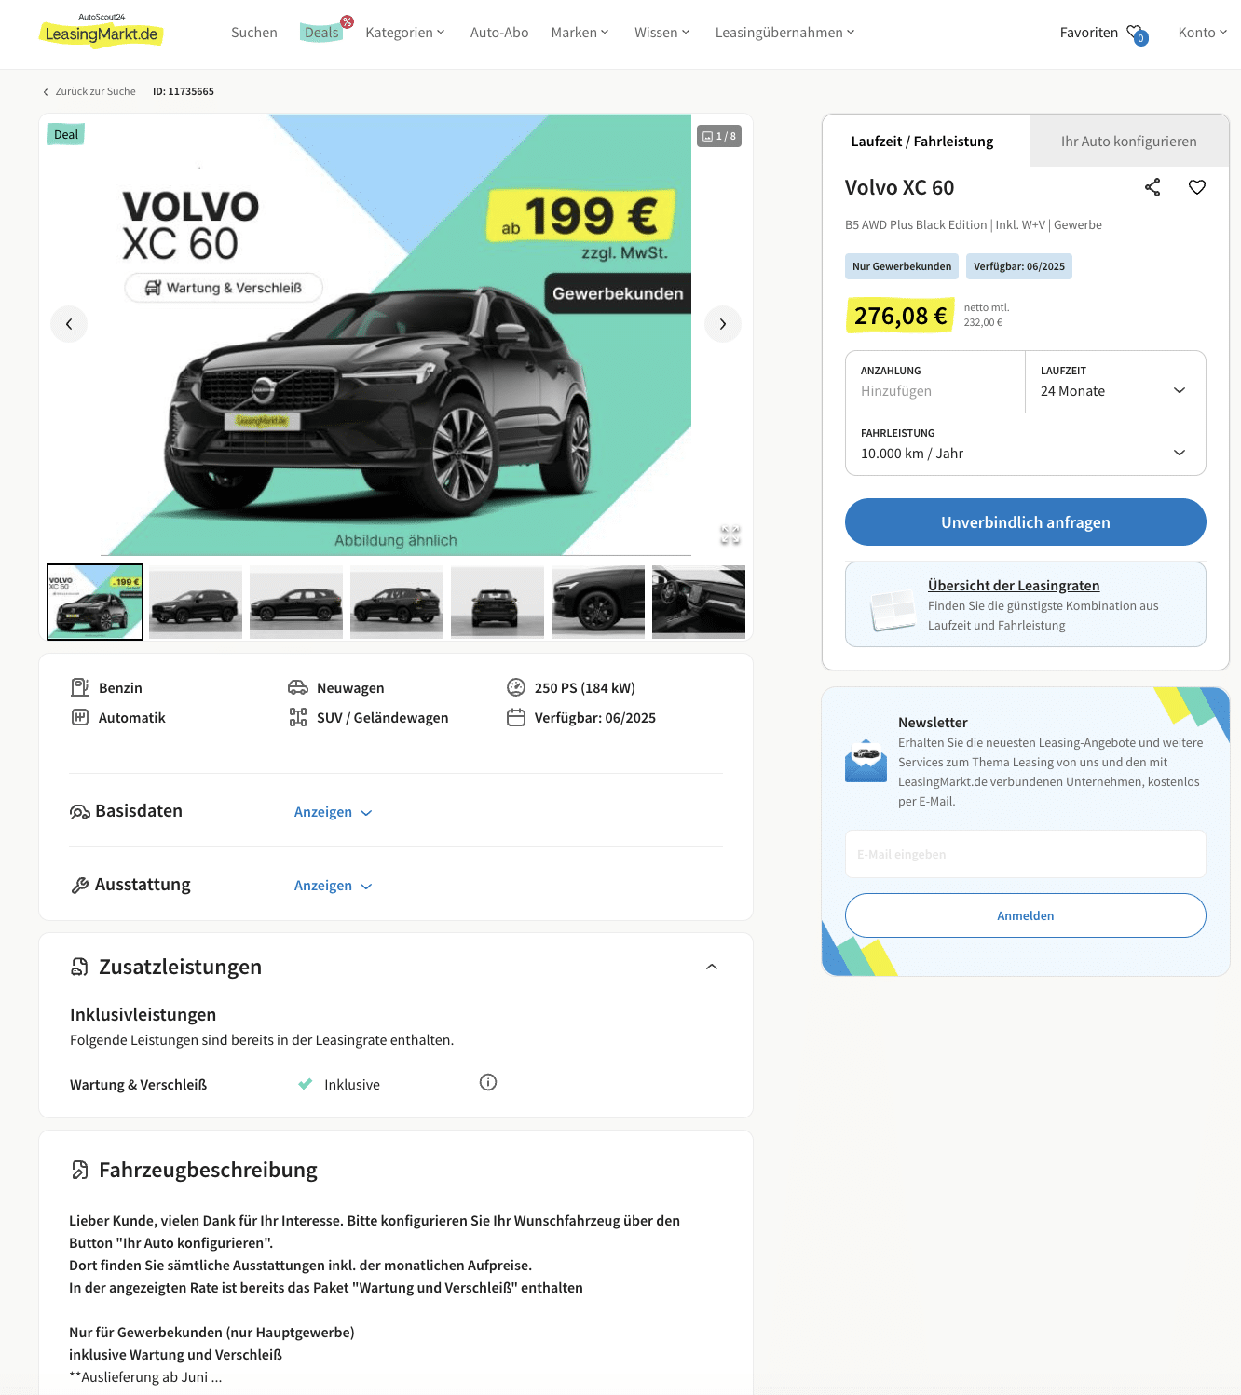Open Übersicht der Leasingraten link
The width and height of the screenshot is (1241, 1395).
pos(1014,586)
